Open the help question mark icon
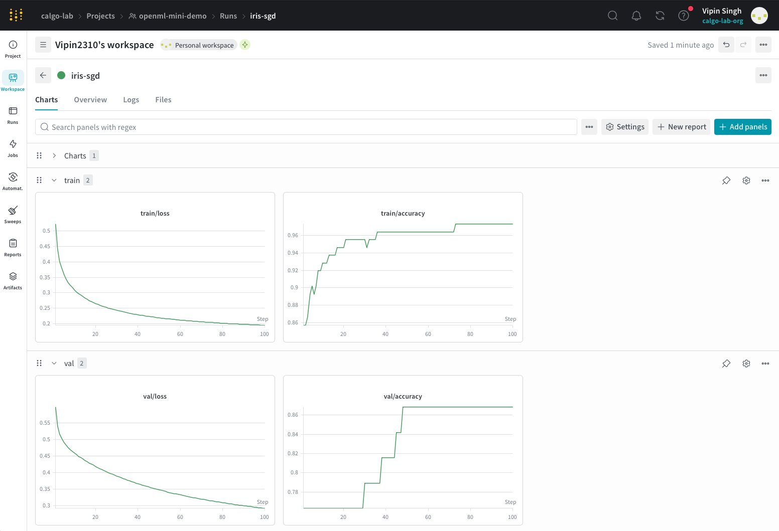Screen dimensions: 779x531 click(683, 16)
